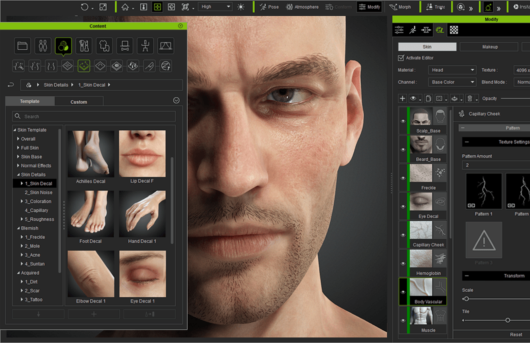Click the duplicate layer pages icon

[x=428, y=98]
